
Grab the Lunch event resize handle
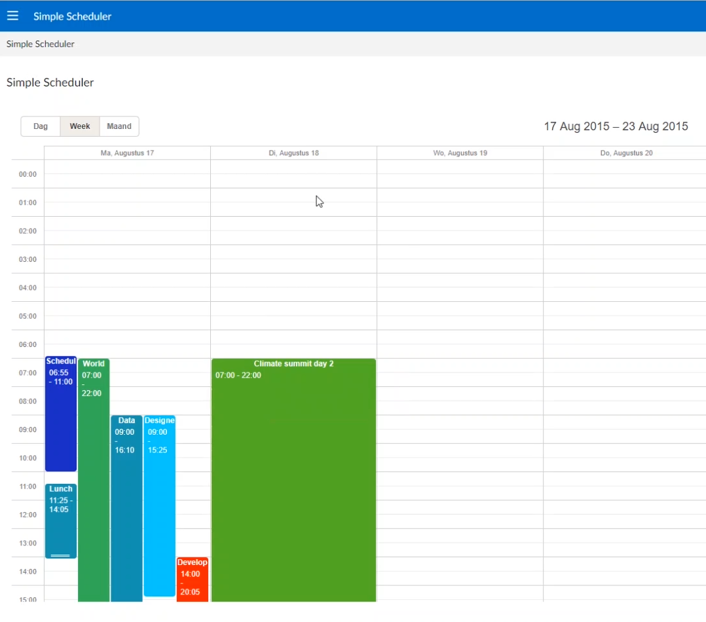[60, 555]
